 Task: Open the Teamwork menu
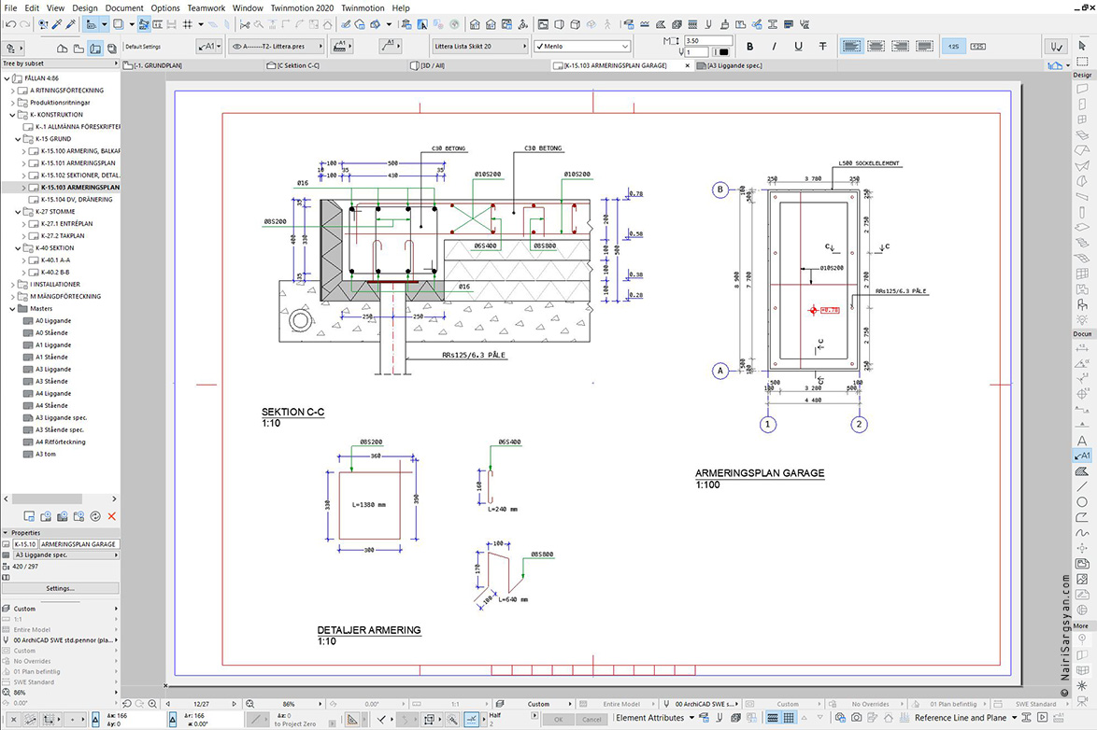[x=207, y=7]
